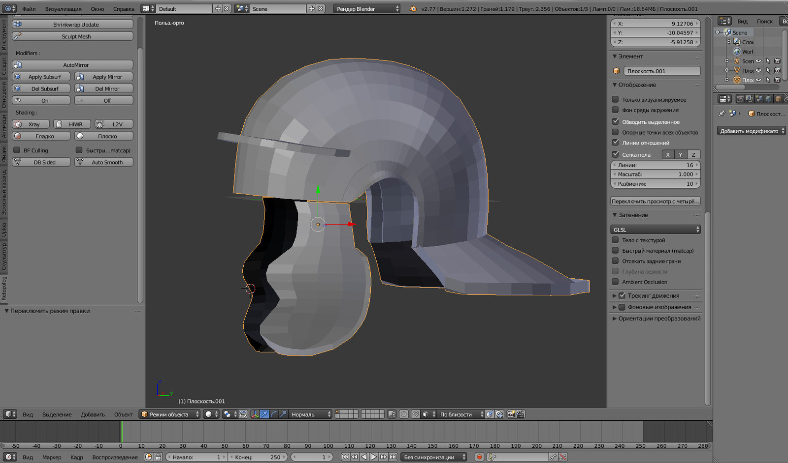
Task: Enable 'Фон среды окружения' checkbox
Action: click(615, 110)
